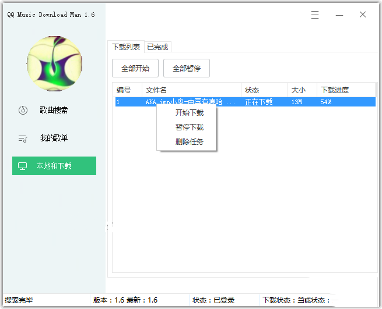Image resolution: width=382 pixels, height=309 pixels.
Task: Click the 下载进度 column header
Action: coord(346,90)
